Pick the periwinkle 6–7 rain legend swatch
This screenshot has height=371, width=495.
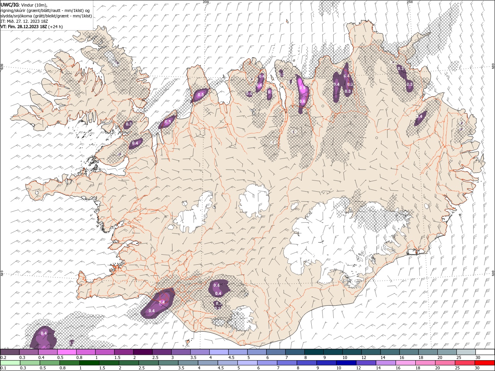coord(267,363)
